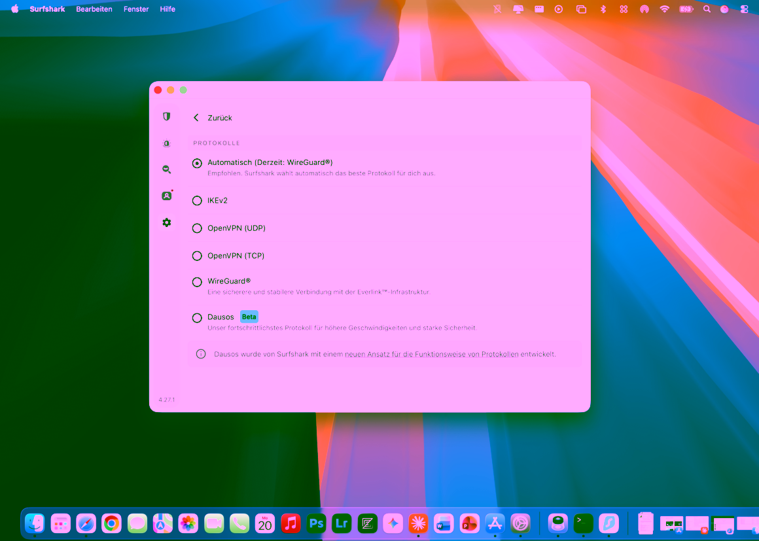The width and height of the screenshot is (759, 541).
Task: Open the Bearbeiten menu
Action: point(94,9)
